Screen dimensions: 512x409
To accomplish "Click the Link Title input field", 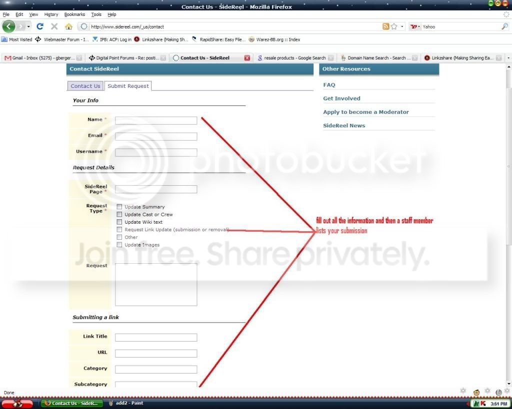I will tap(156, 337).
